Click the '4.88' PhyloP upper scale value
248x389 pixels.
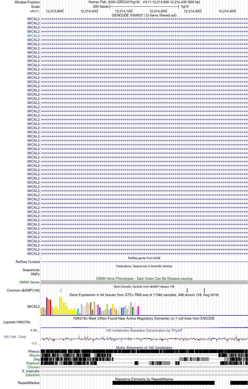click(33, 330)
